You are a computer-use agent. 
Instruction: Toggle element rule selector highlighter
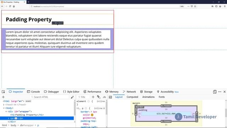pyautogui.click(x=88, y=101)
